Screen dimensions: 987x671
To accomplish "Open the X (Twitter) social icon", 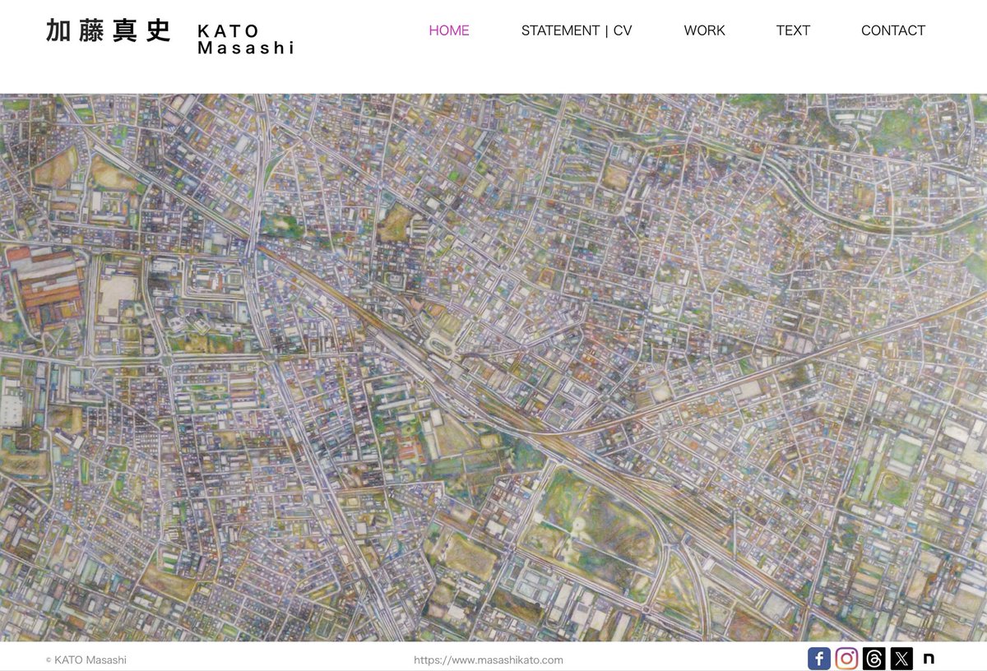I will 901,659.
